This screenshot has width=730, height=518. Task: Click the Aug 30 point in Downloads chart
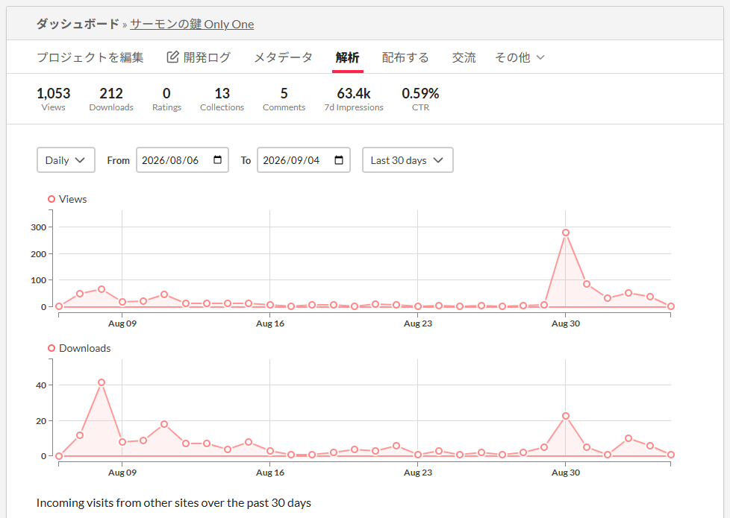tap(566, 416)
